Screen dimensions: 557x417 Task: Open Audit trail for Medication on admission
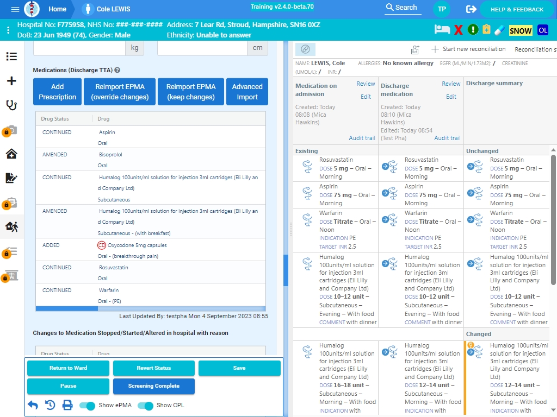coord(362,138)
